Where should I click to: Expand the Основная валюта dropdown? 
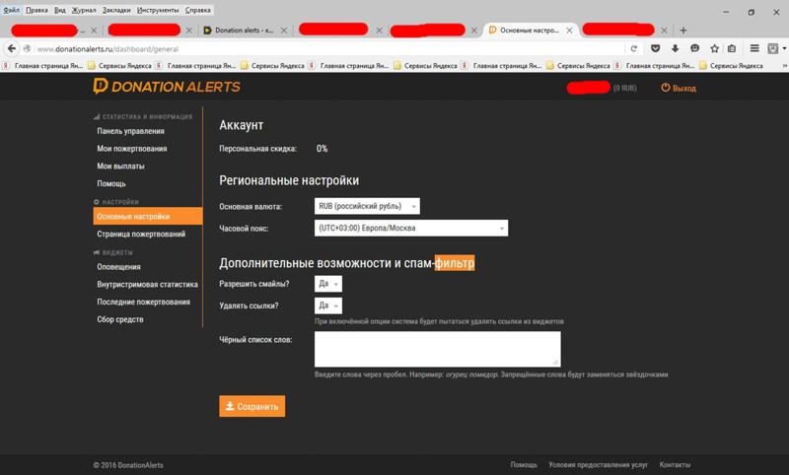click(367, 206)
